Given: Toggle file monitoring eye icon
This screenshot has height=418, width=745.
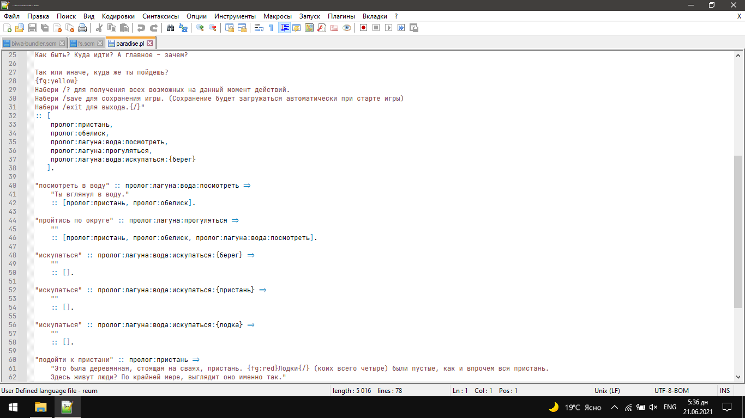Looking at the screenshot, I should pyautogui.click(x=347, y=28).
